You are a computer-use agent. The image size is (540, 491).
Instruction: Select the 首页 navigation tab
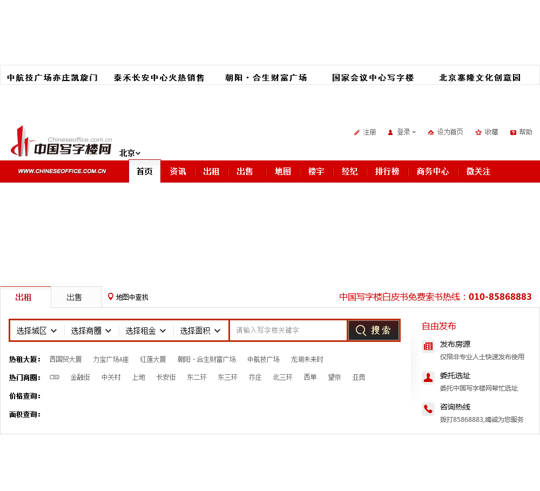click(145, 171)
